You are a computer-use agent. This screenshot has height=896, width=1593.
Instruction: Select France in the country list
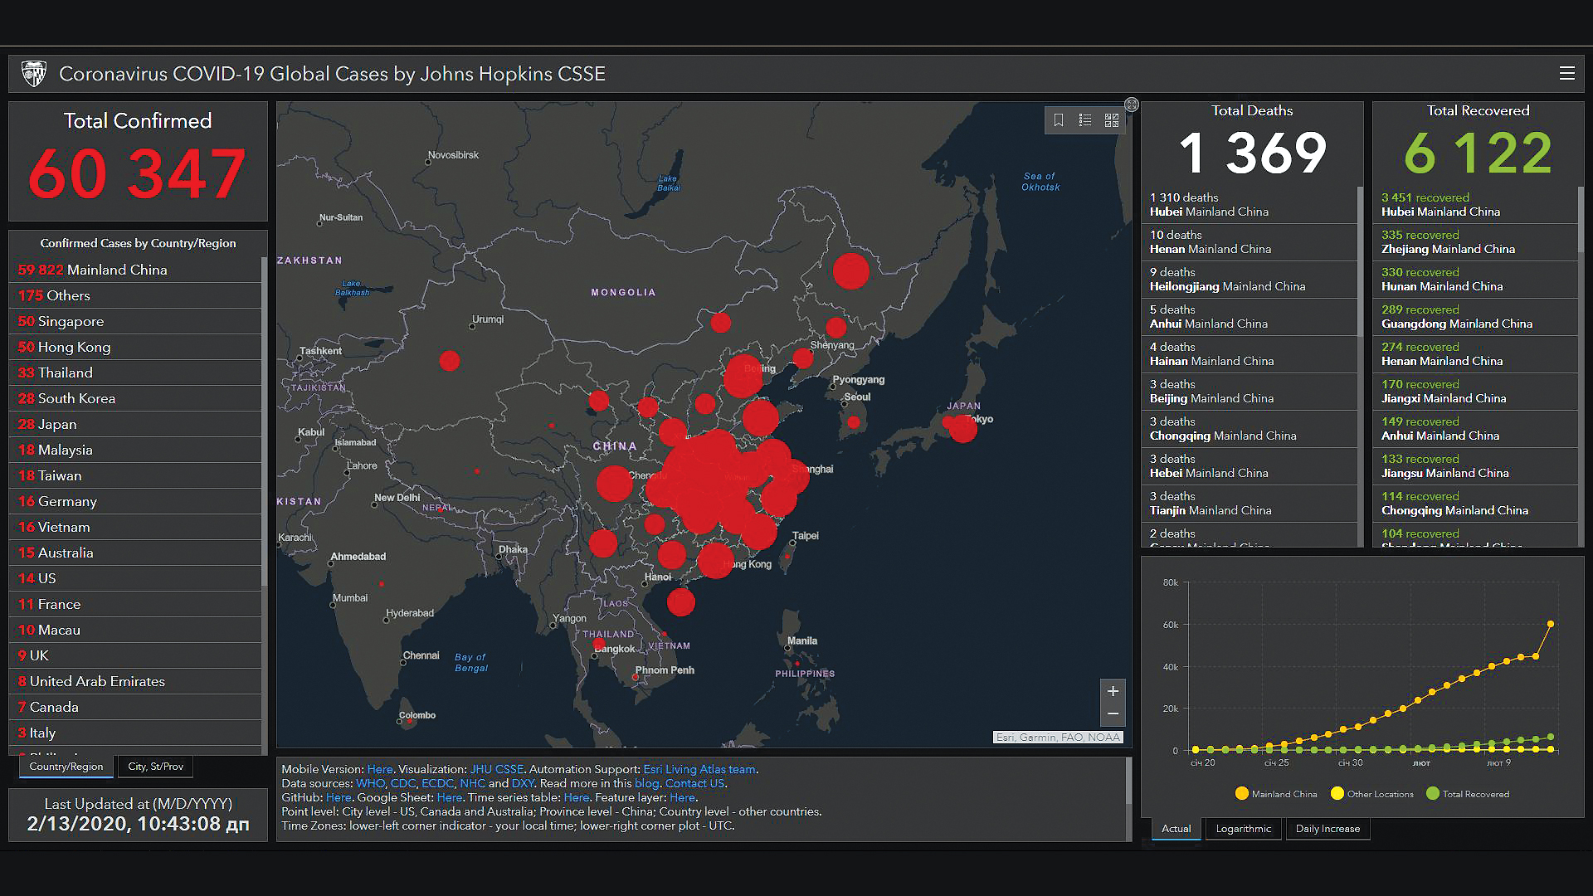point(134,604)
